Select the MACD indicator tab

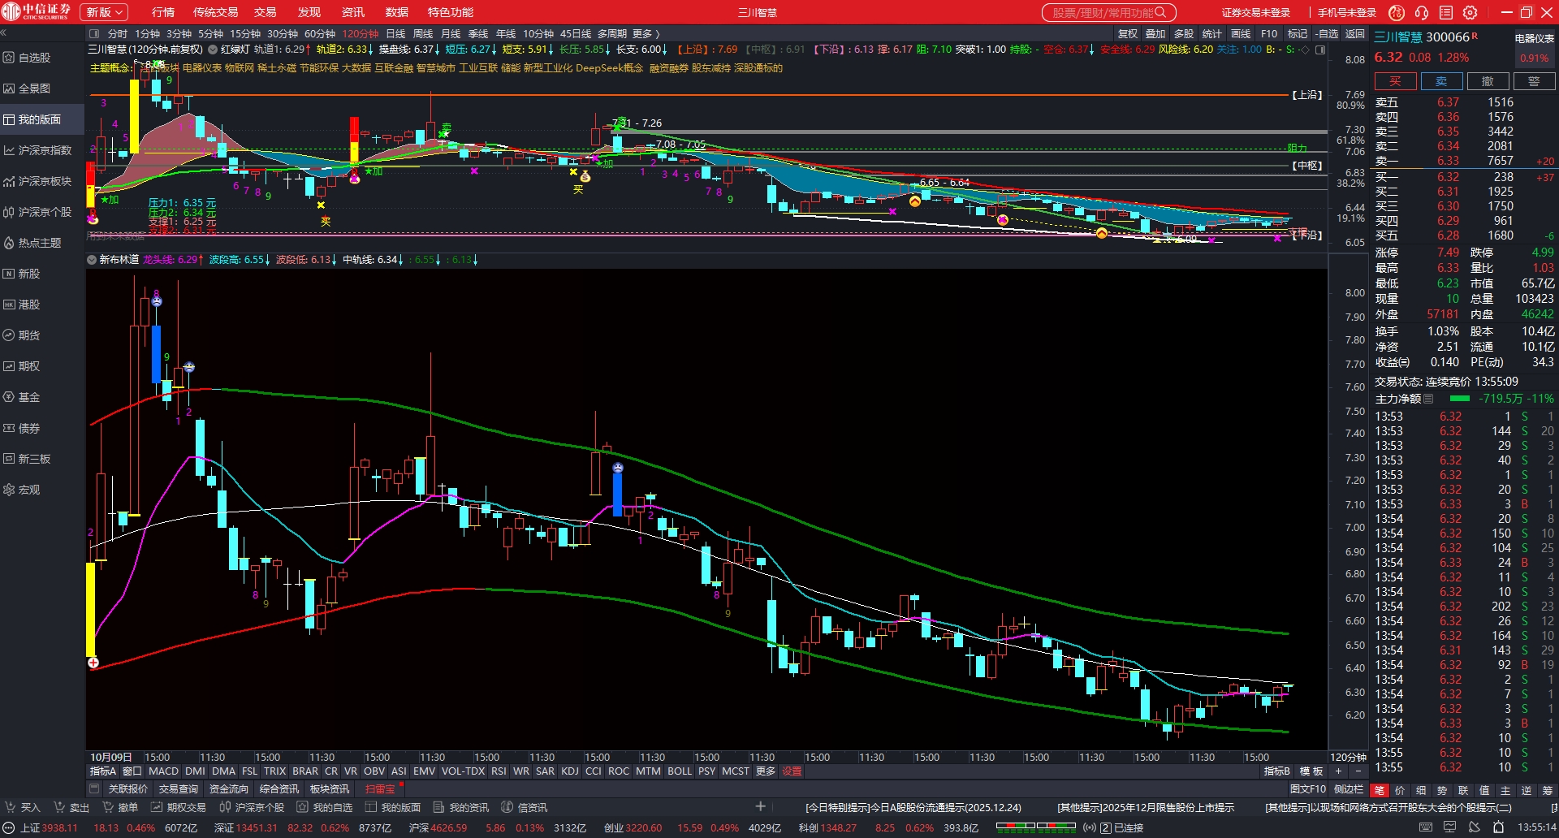[x=163, y=771]
